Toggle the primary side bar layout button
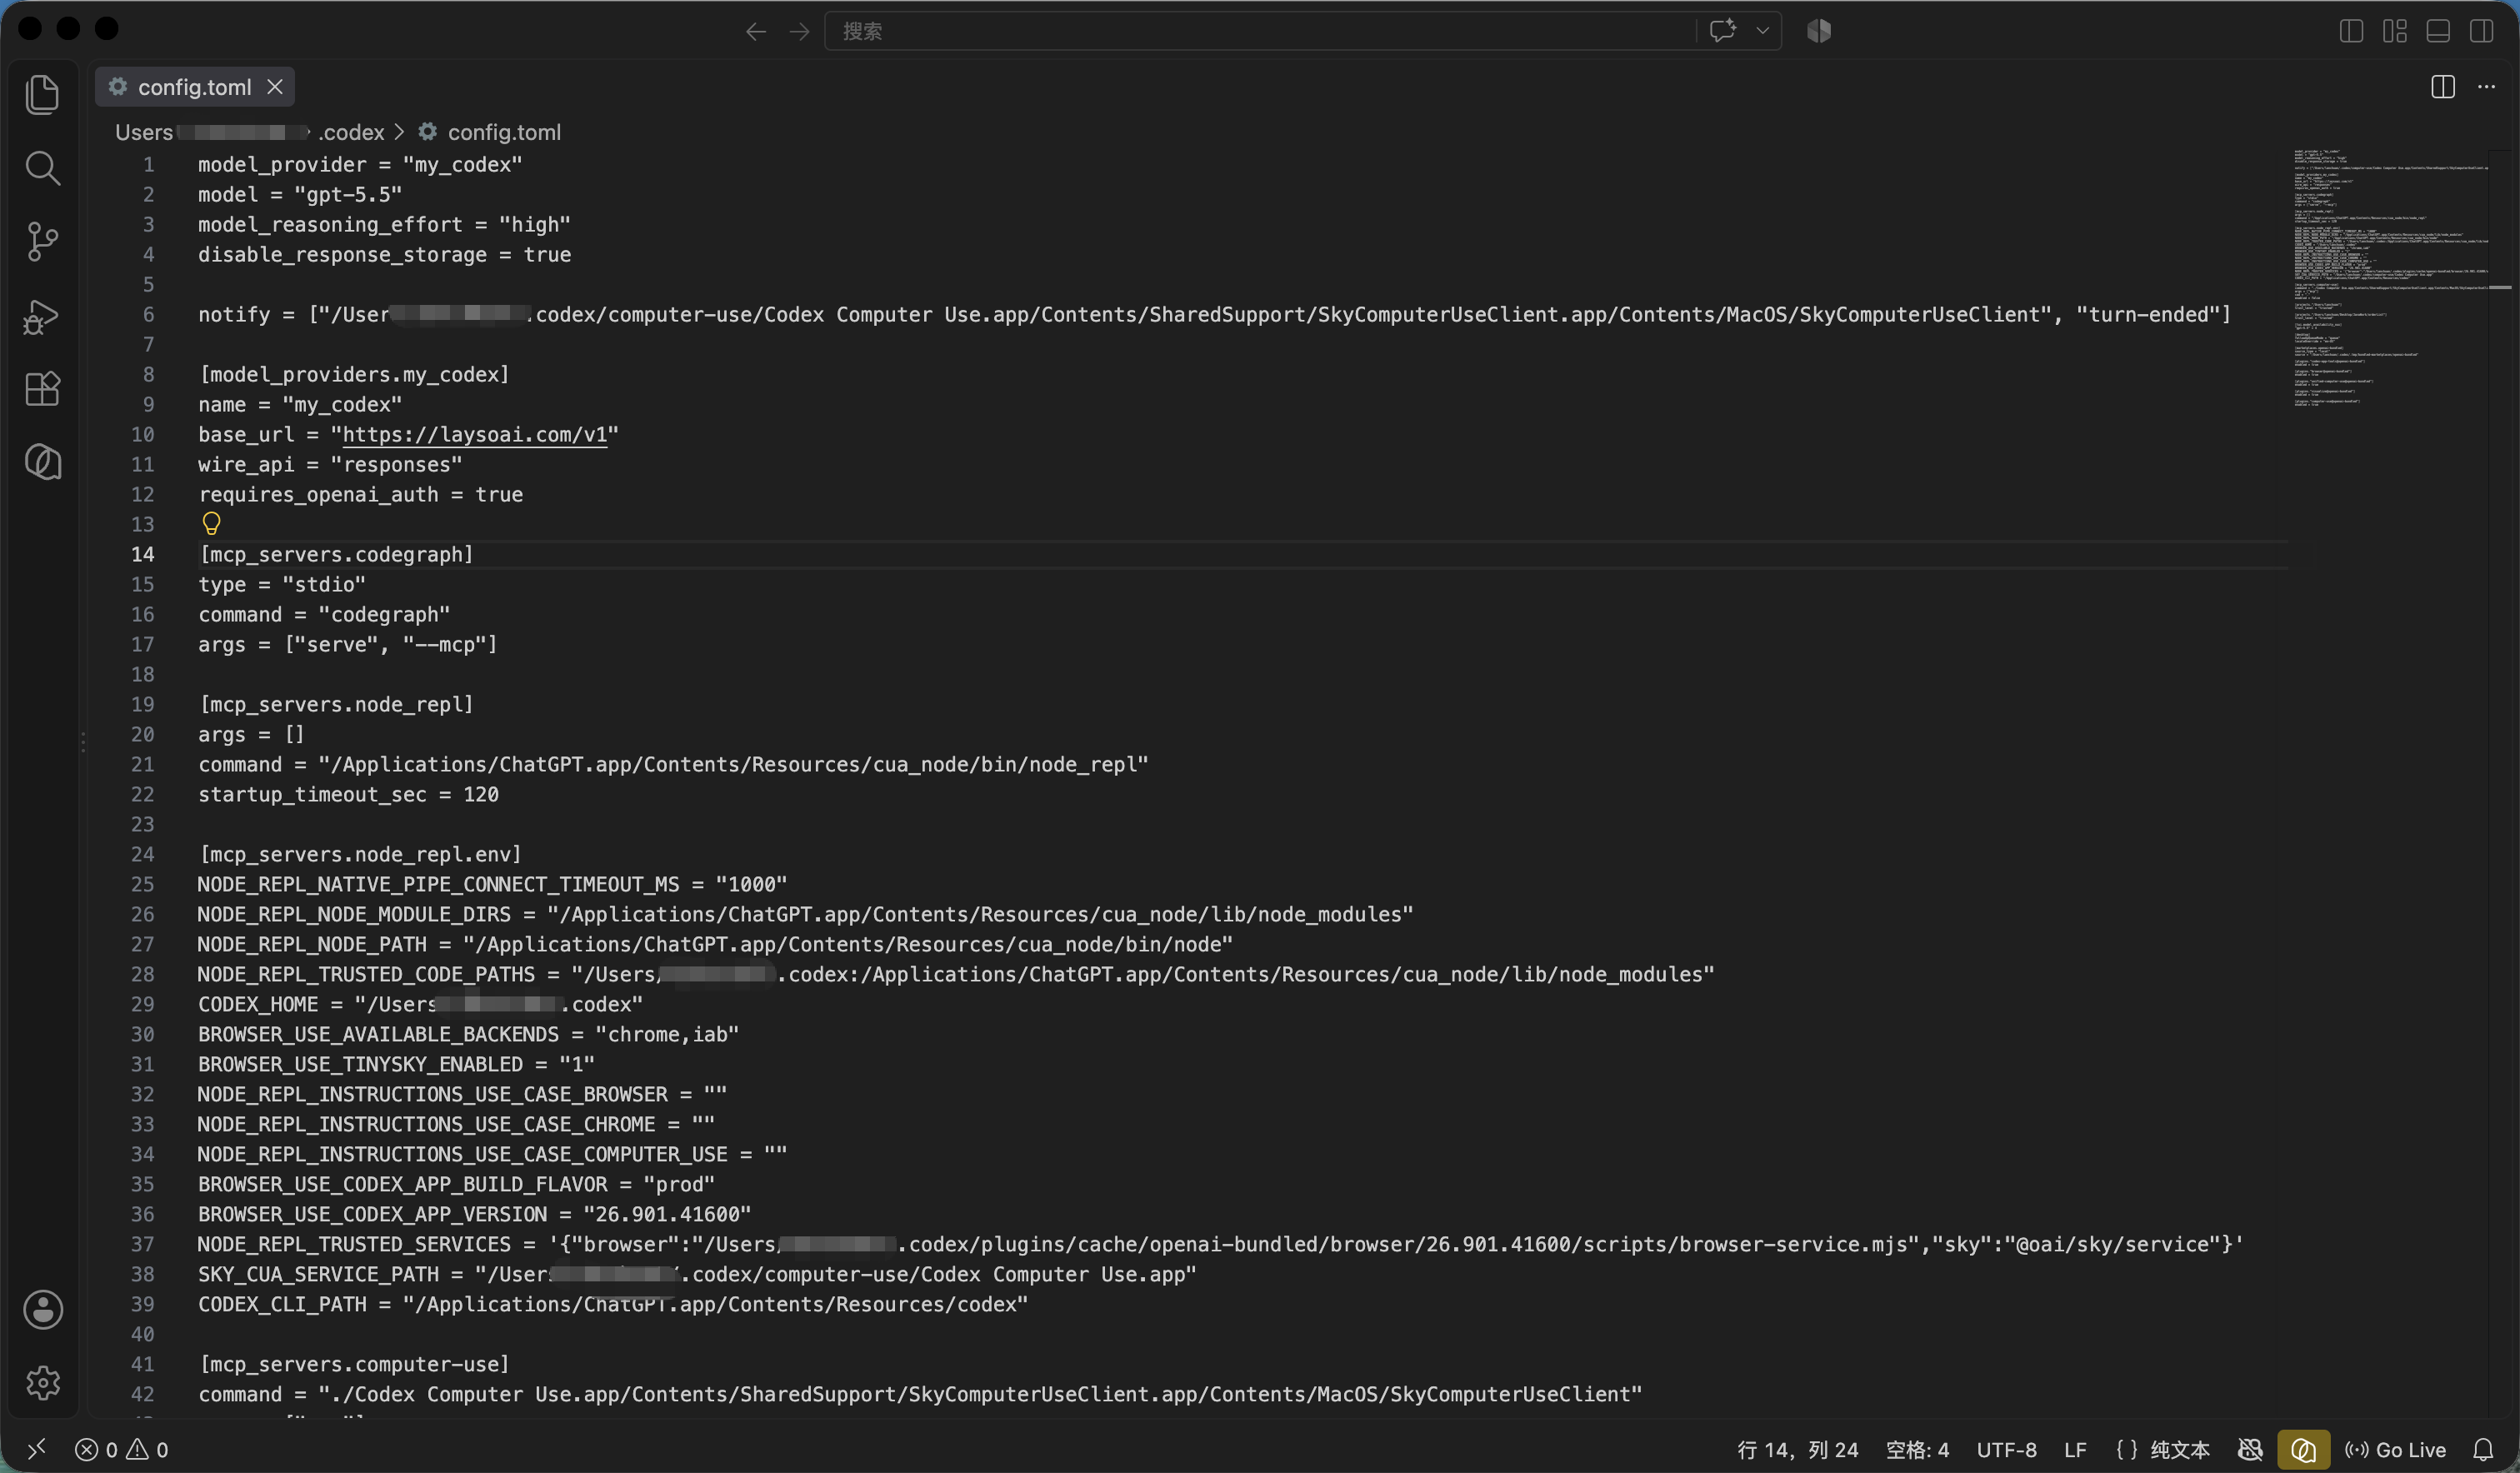Viewport: 2520px width, 1473px height. [x=2351, y=31]
